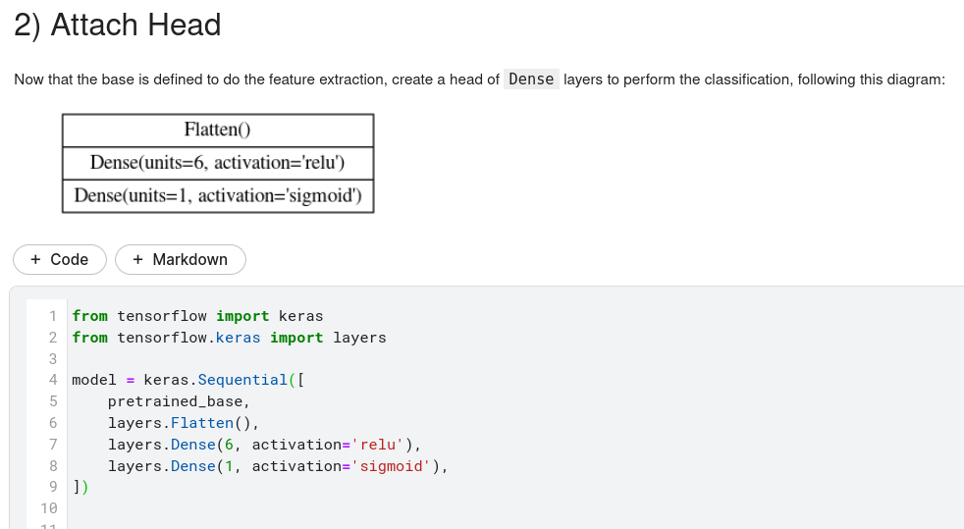Click on layers.Flatten() in the code cell
Screen dimensions: 964x529
(182, 423)
